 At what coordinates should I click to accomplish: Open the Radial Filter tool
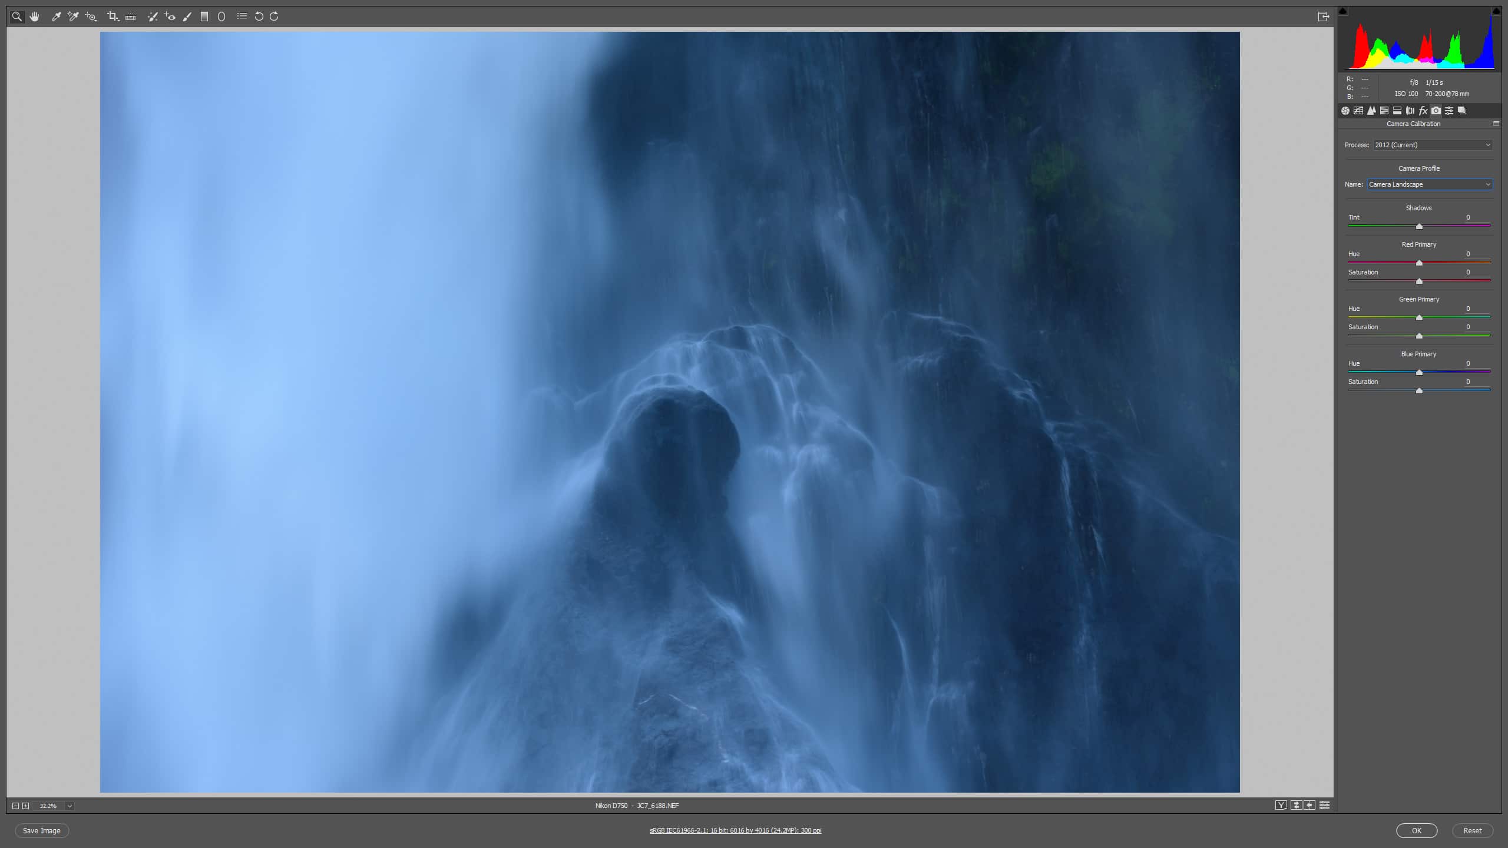point(221,16)
